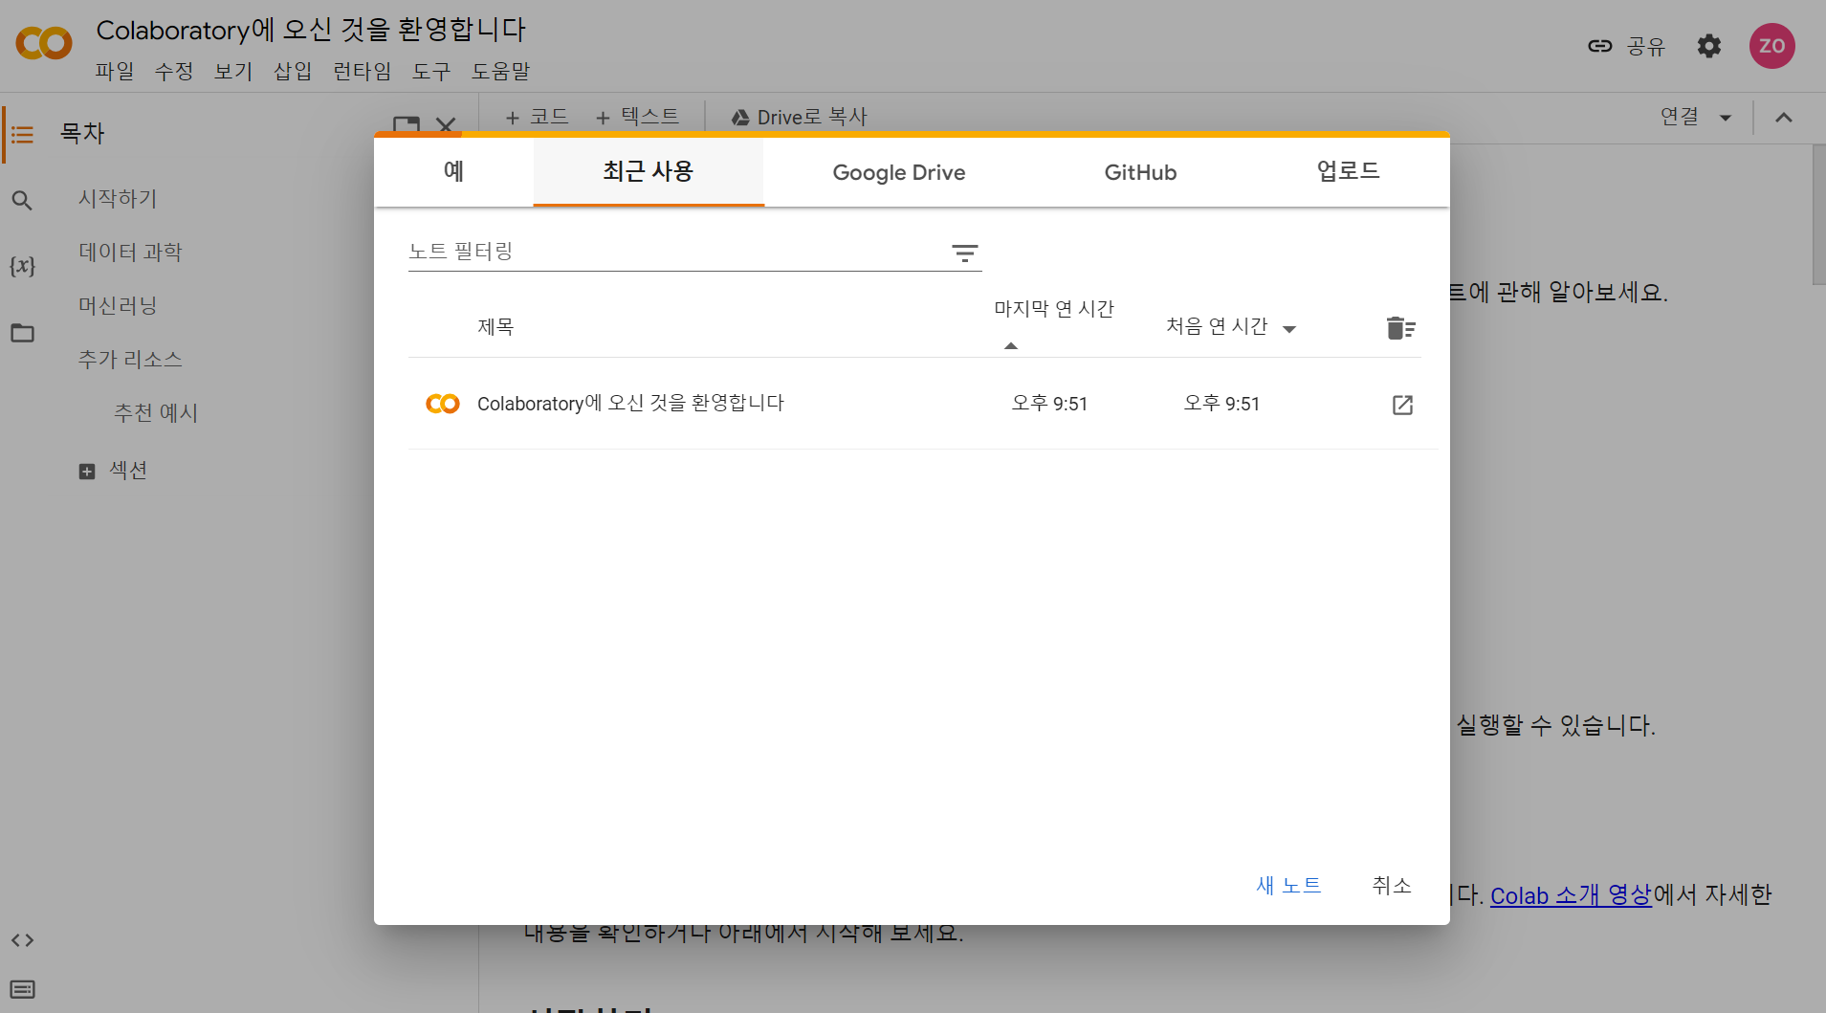The width and height of the screenshot is (1826, 1013).
Task: Open the 도움말 menu
Action: click(x=500, y=71)
